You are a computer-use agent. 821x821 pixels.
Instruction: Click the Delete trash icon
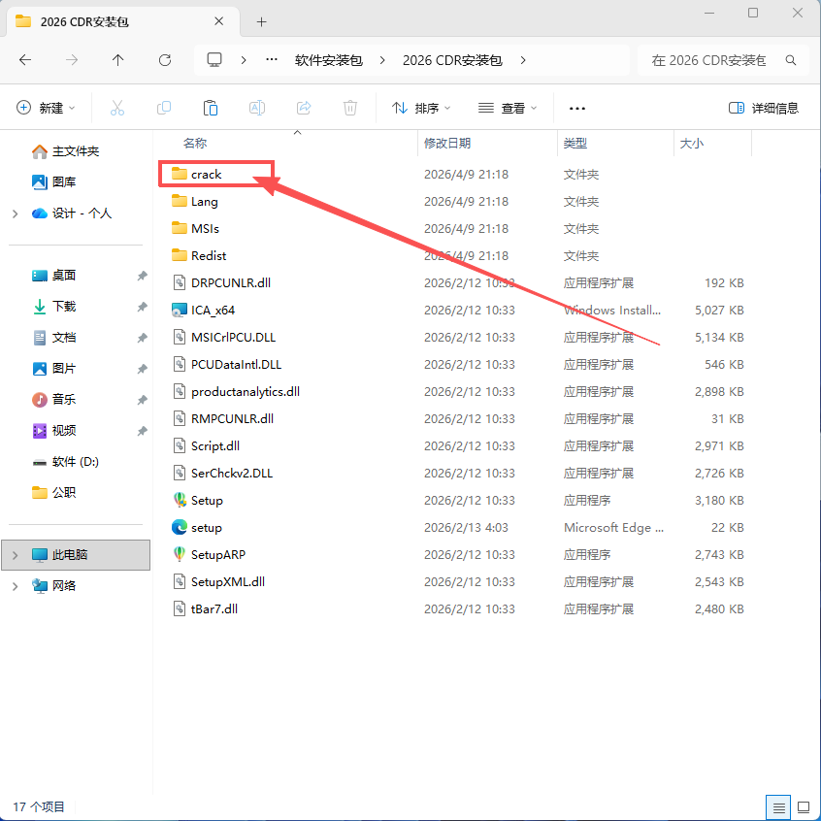[349, 108]
